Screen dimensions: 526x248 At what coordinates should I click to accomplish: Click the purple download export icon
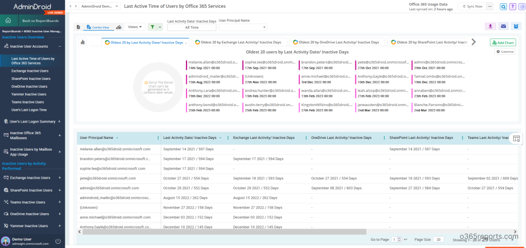[491, 27]
